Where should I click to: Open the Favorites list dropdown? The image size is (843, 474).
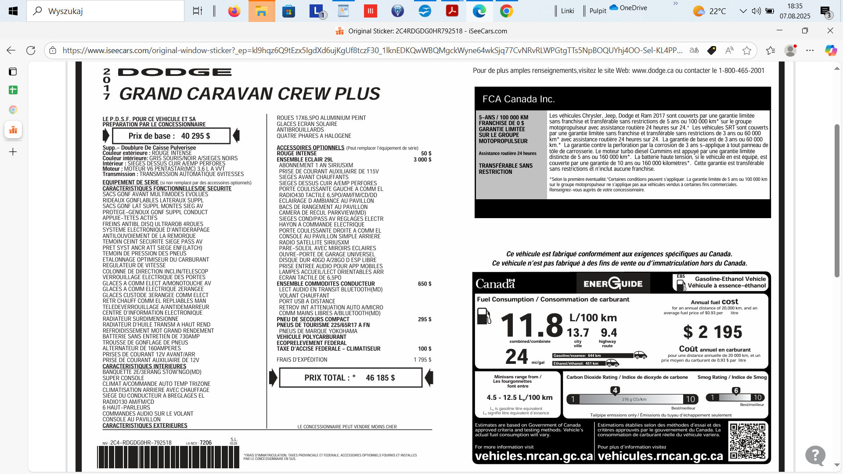(x=771, y=50)
